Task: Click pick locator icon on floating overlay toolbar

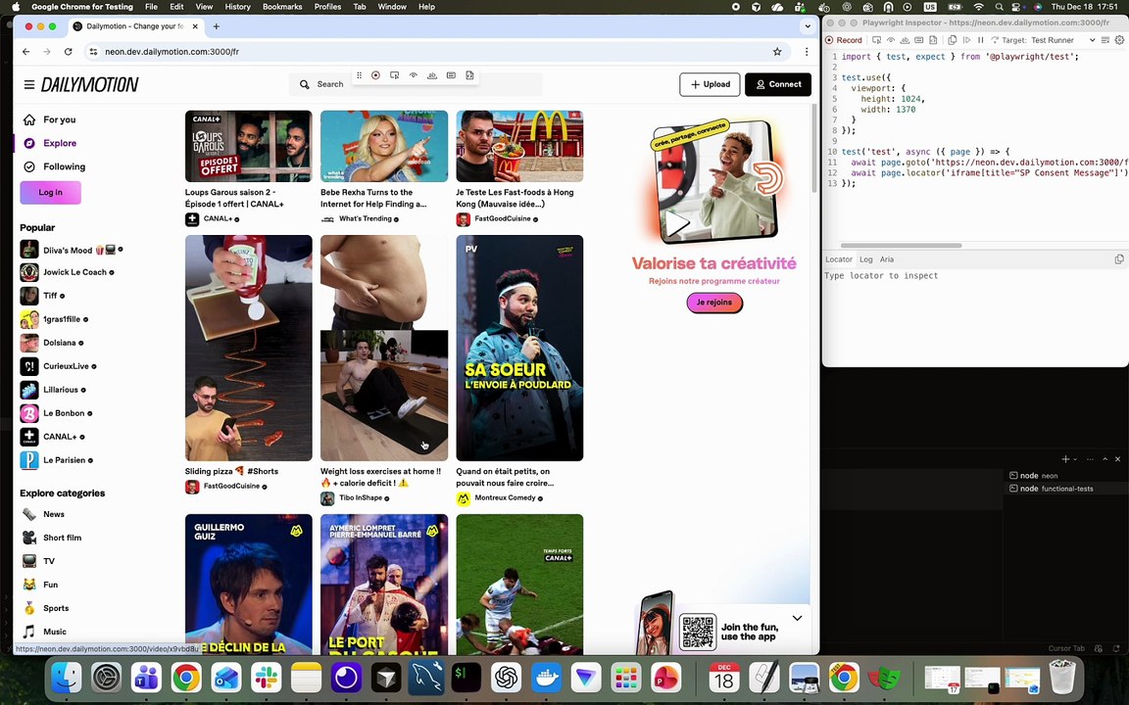Action: coord(395,75)
